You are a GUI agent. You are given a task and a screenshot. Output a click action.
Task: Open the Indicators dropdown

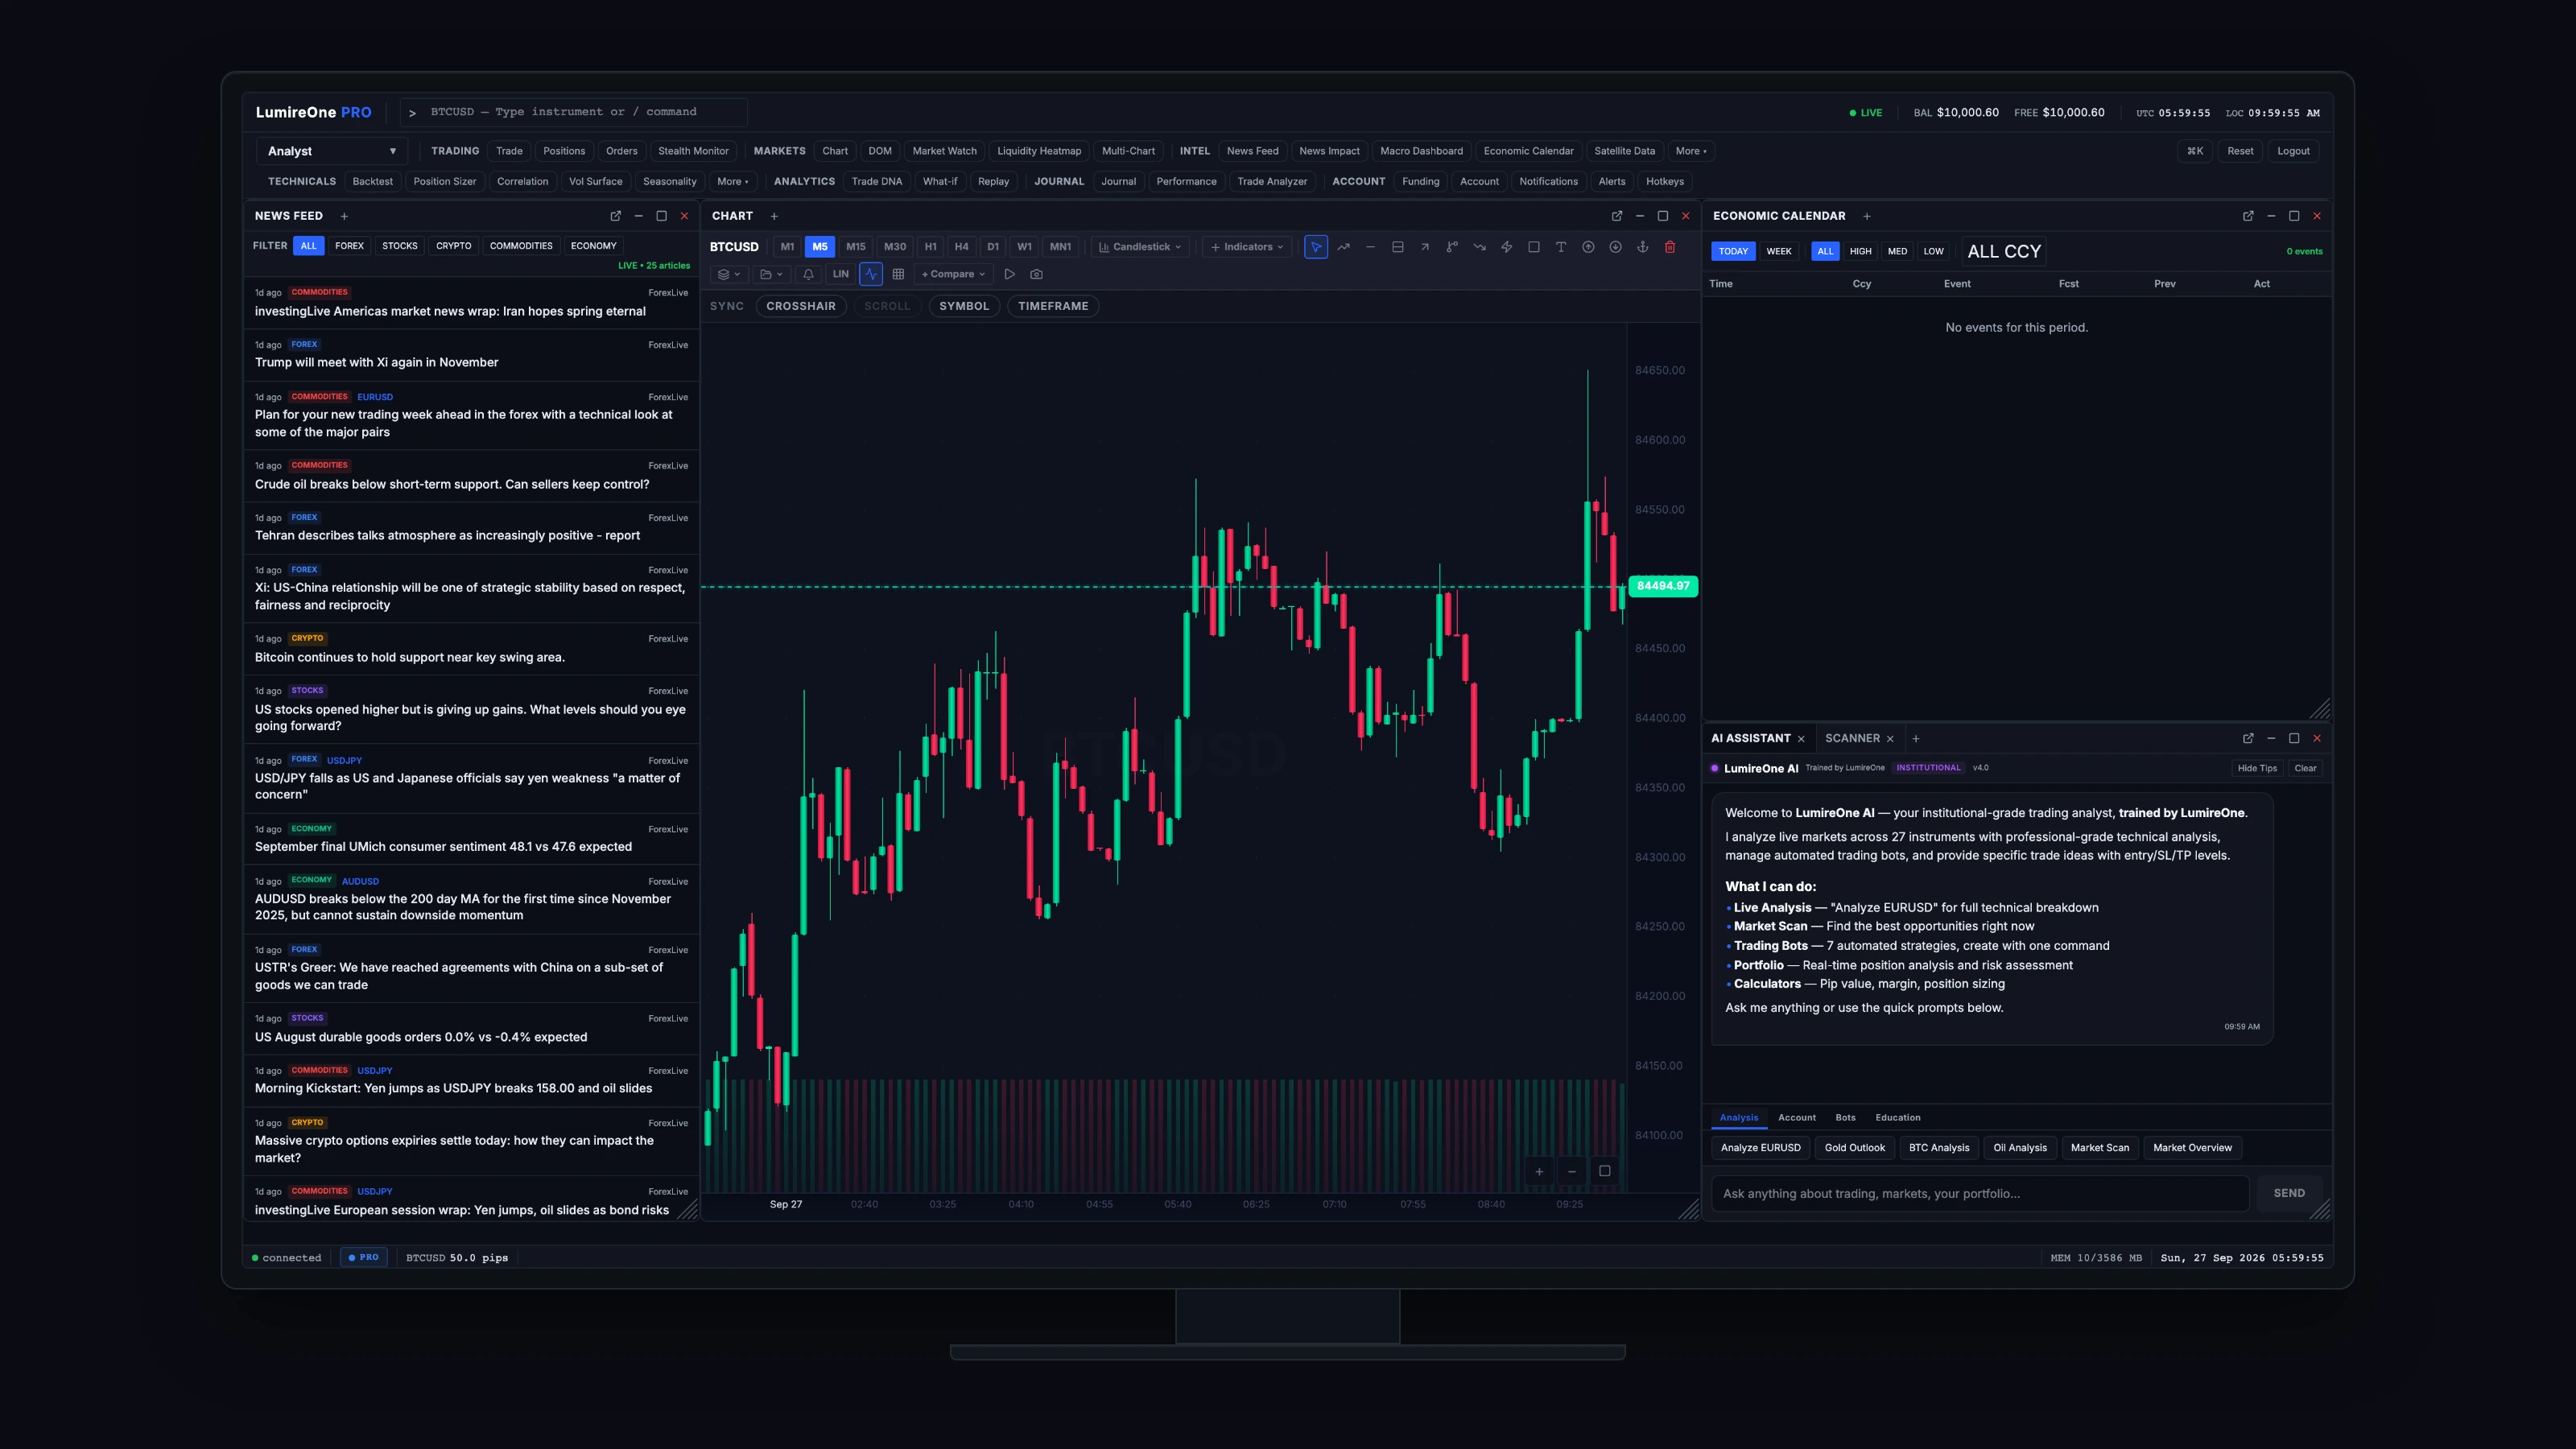[1247, 247]
